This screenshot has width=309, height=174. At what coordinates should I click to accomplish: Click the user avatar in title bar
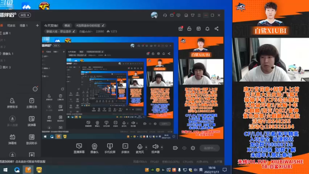154,15
